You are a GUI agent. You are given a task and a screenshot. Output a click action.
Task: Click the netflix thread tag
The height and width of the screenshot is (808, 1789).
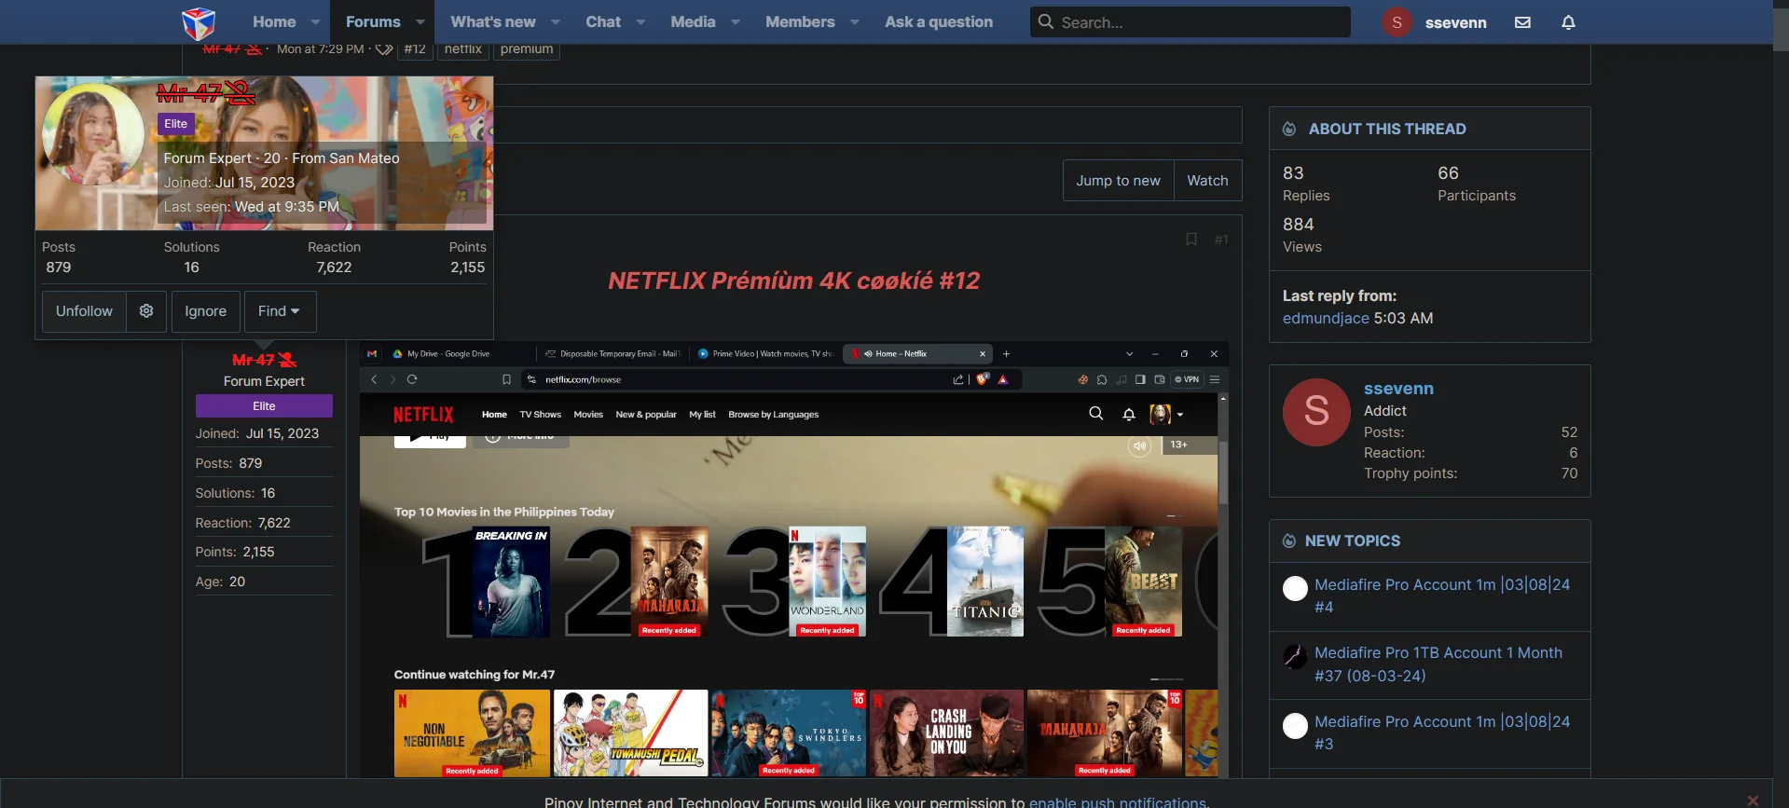pyautogui.click(x=463, y=49)
